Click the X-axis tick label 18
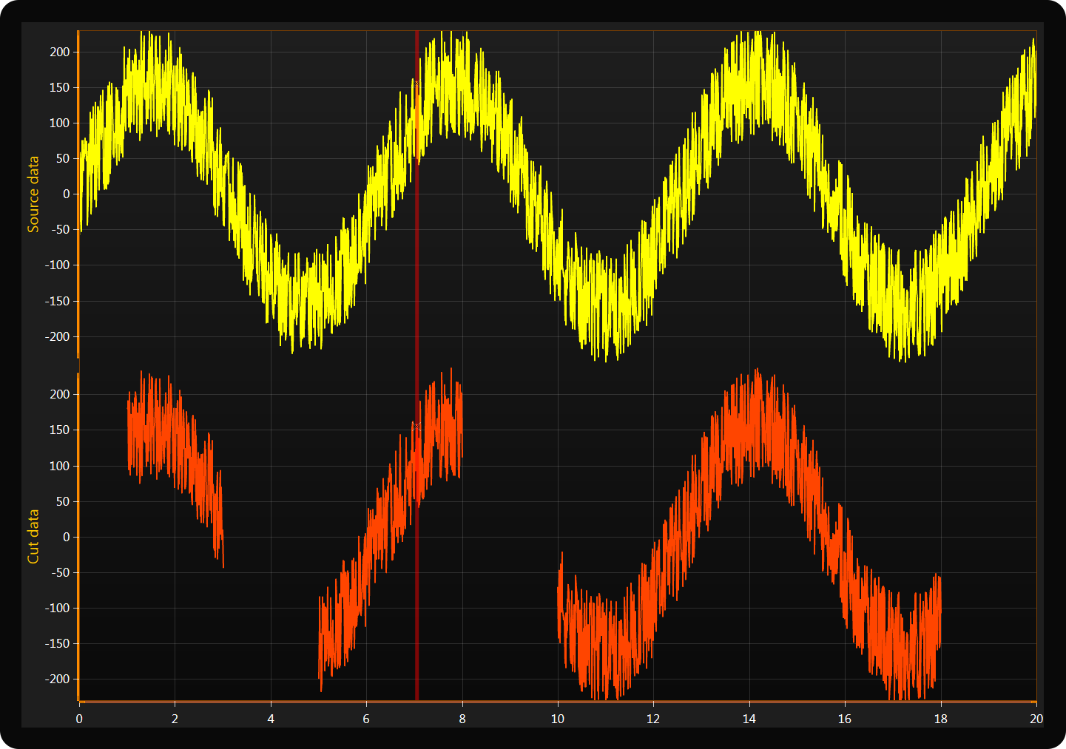 (x=940, y=719)
